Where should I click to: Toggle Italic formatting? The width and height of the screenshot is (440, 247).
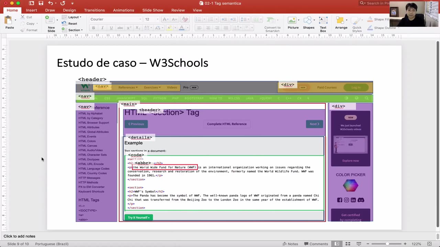102,28
